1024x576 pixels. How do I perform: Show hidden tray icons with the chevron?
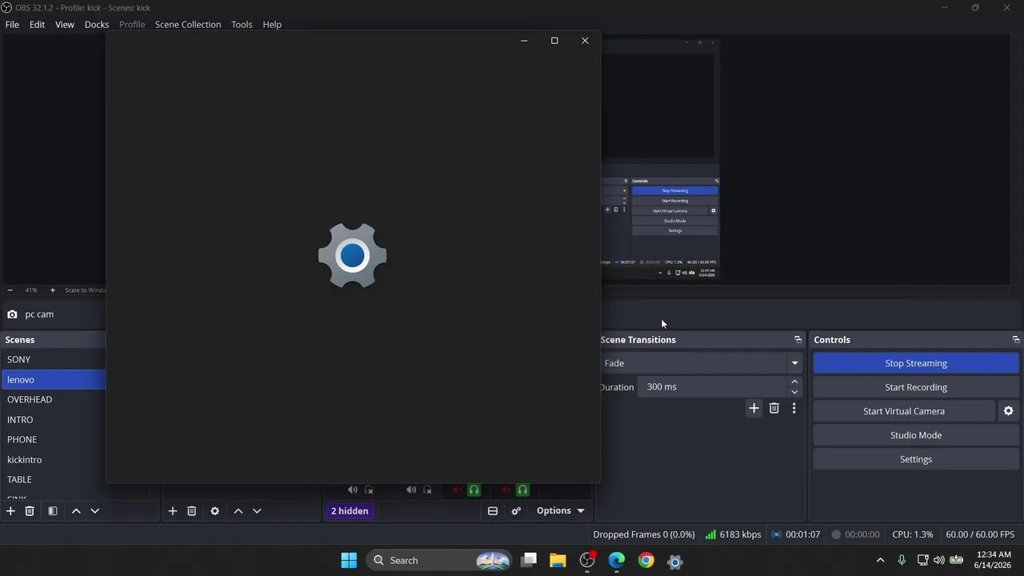click(x=881, y=560)
